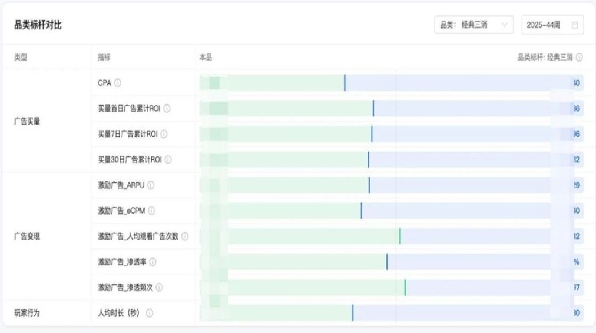
Task: Open the 2025-44周 week picker
Action: (x=553, y=25)
